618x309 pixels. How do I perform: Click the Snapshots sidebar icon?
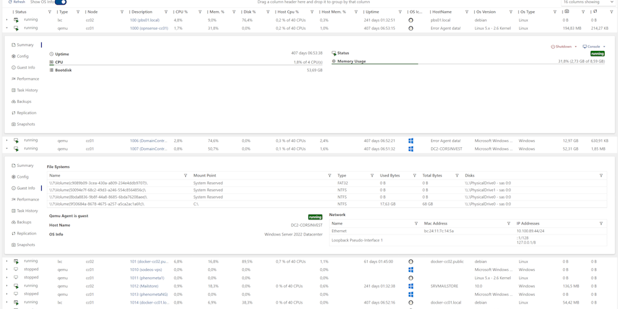pos(12,124)
